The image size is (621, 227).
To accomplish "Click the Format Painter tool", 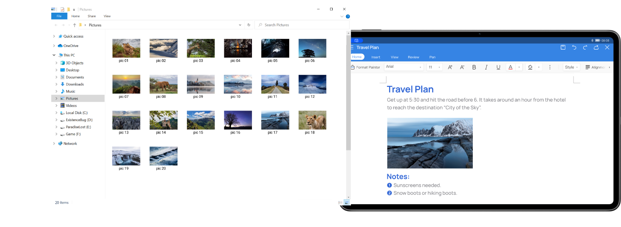I will click(x=365, y=67).
